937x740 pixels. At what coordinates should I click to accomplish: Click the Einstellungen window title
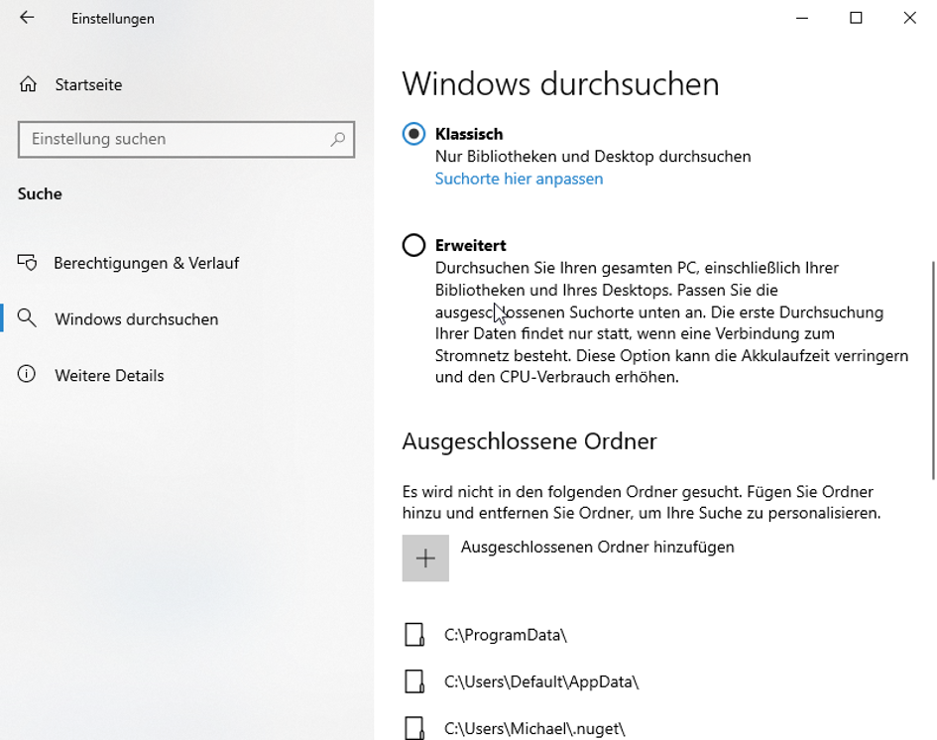113,19
